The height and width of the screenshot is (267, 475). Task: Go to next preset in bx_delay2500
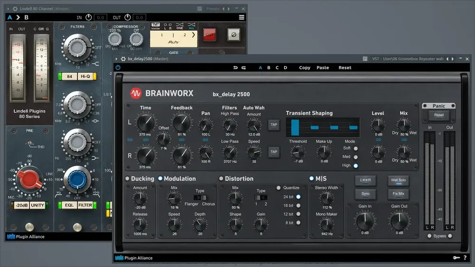[453, 59]
